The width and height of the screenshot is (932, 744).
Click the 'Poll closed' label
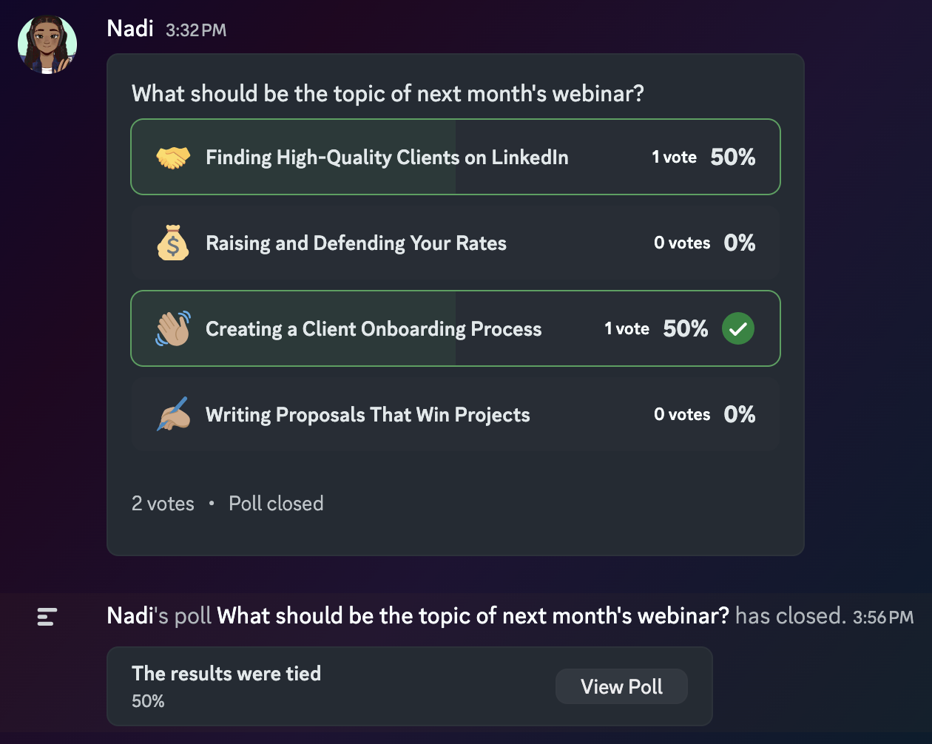click(x=276, y=503)
